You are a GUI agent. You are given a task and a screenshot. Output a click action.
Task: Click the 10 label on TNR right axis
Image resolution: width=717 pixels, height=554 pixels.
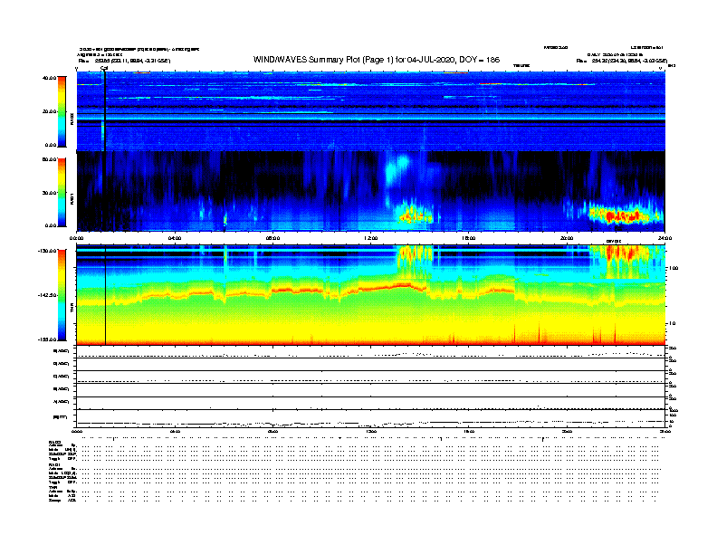[x=672, y=324]
